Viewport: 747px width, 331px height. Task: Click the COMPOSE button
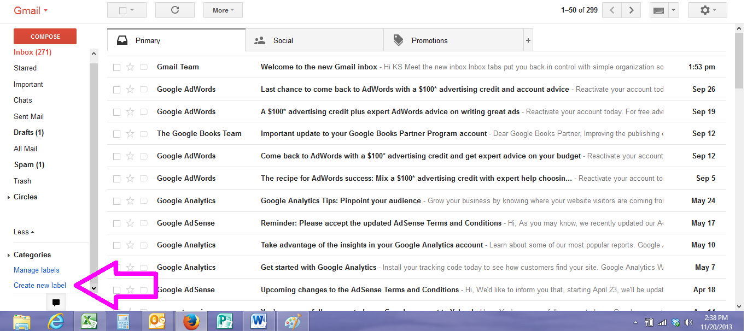click(45, 37)
